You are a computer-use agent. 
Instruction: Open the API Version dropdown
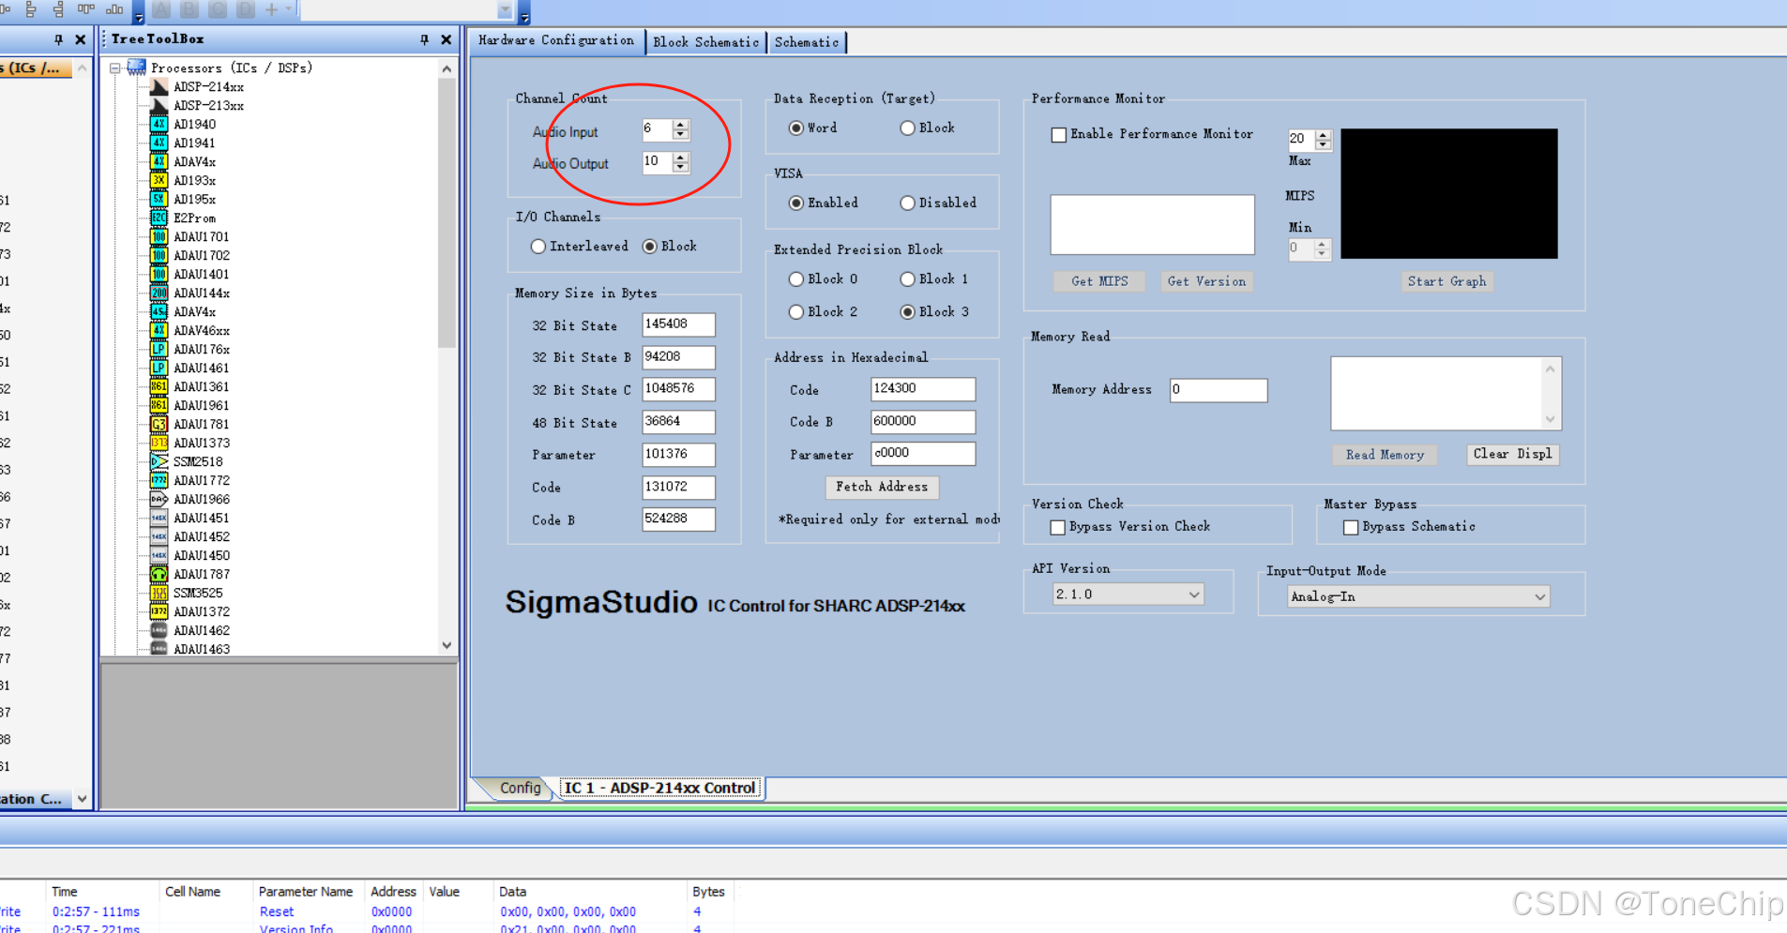(1193, 594)
